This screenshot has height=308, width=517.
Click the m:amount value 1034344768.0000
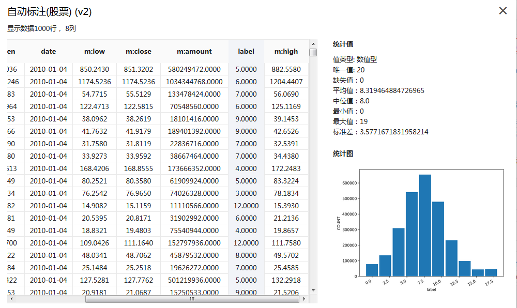194,82
